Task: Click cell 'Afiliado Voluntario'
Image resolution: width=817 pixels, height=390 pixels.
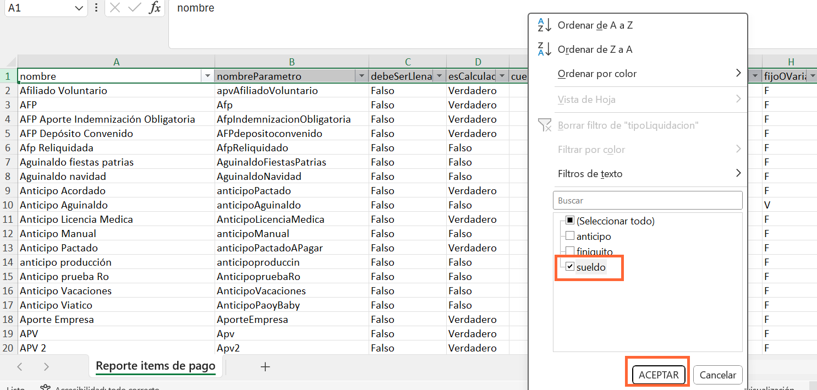Action: pos(116,90)
